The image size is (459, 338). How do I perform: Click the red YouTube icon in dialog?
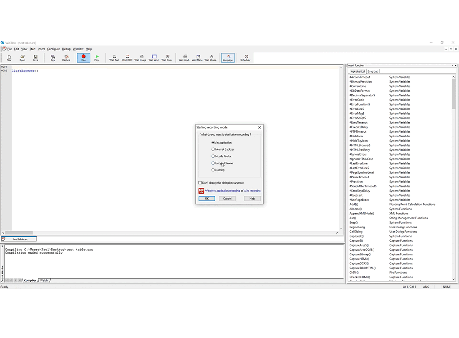pos(201,191)
